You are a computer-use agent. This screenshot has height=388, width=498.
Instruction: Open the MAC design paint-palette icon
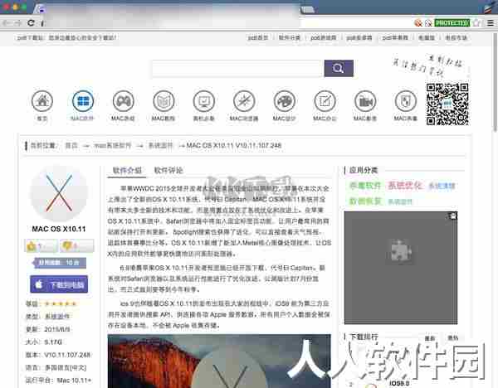click(x=284, y=101)
